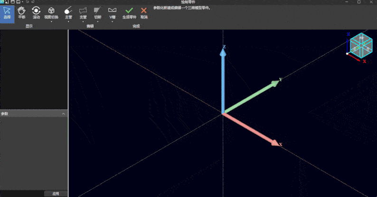This screenshot has height=197, width=377.
Task: Click the left face of the view cube
Action: (x=355, y=48)
